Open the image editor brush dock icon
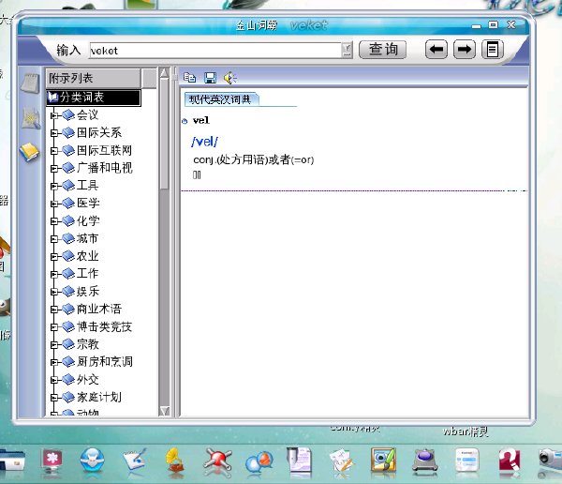Viewport: 562px width, 484px height. coord(383,460)
